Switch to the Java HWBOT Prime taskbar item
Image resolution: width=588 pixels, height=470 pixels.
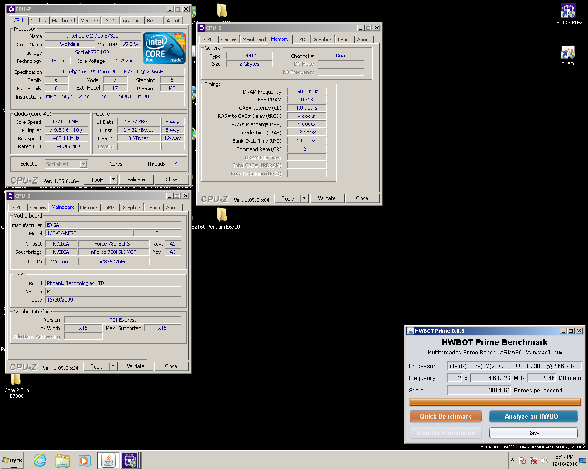point(108,460)
